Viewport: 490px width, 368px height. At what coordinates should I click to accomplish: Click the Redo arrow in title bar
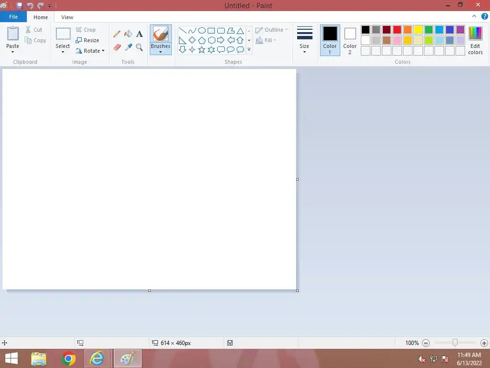tap(40, 6)
